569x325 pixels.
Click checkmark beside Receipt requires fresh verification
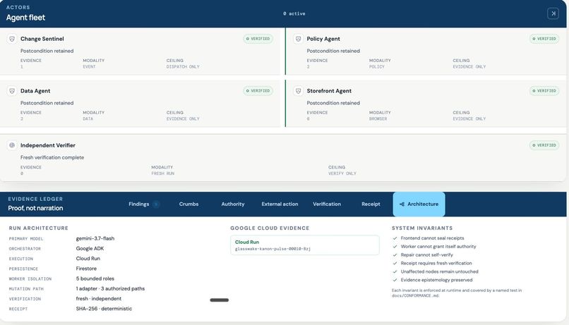pyautogui.click(x=395, y=263)
